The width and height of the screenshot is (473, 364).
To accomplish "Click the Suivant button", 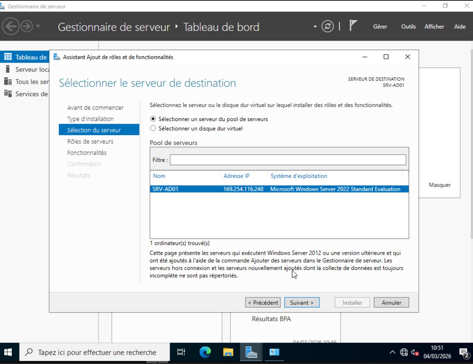I will [x=302, y=302].
